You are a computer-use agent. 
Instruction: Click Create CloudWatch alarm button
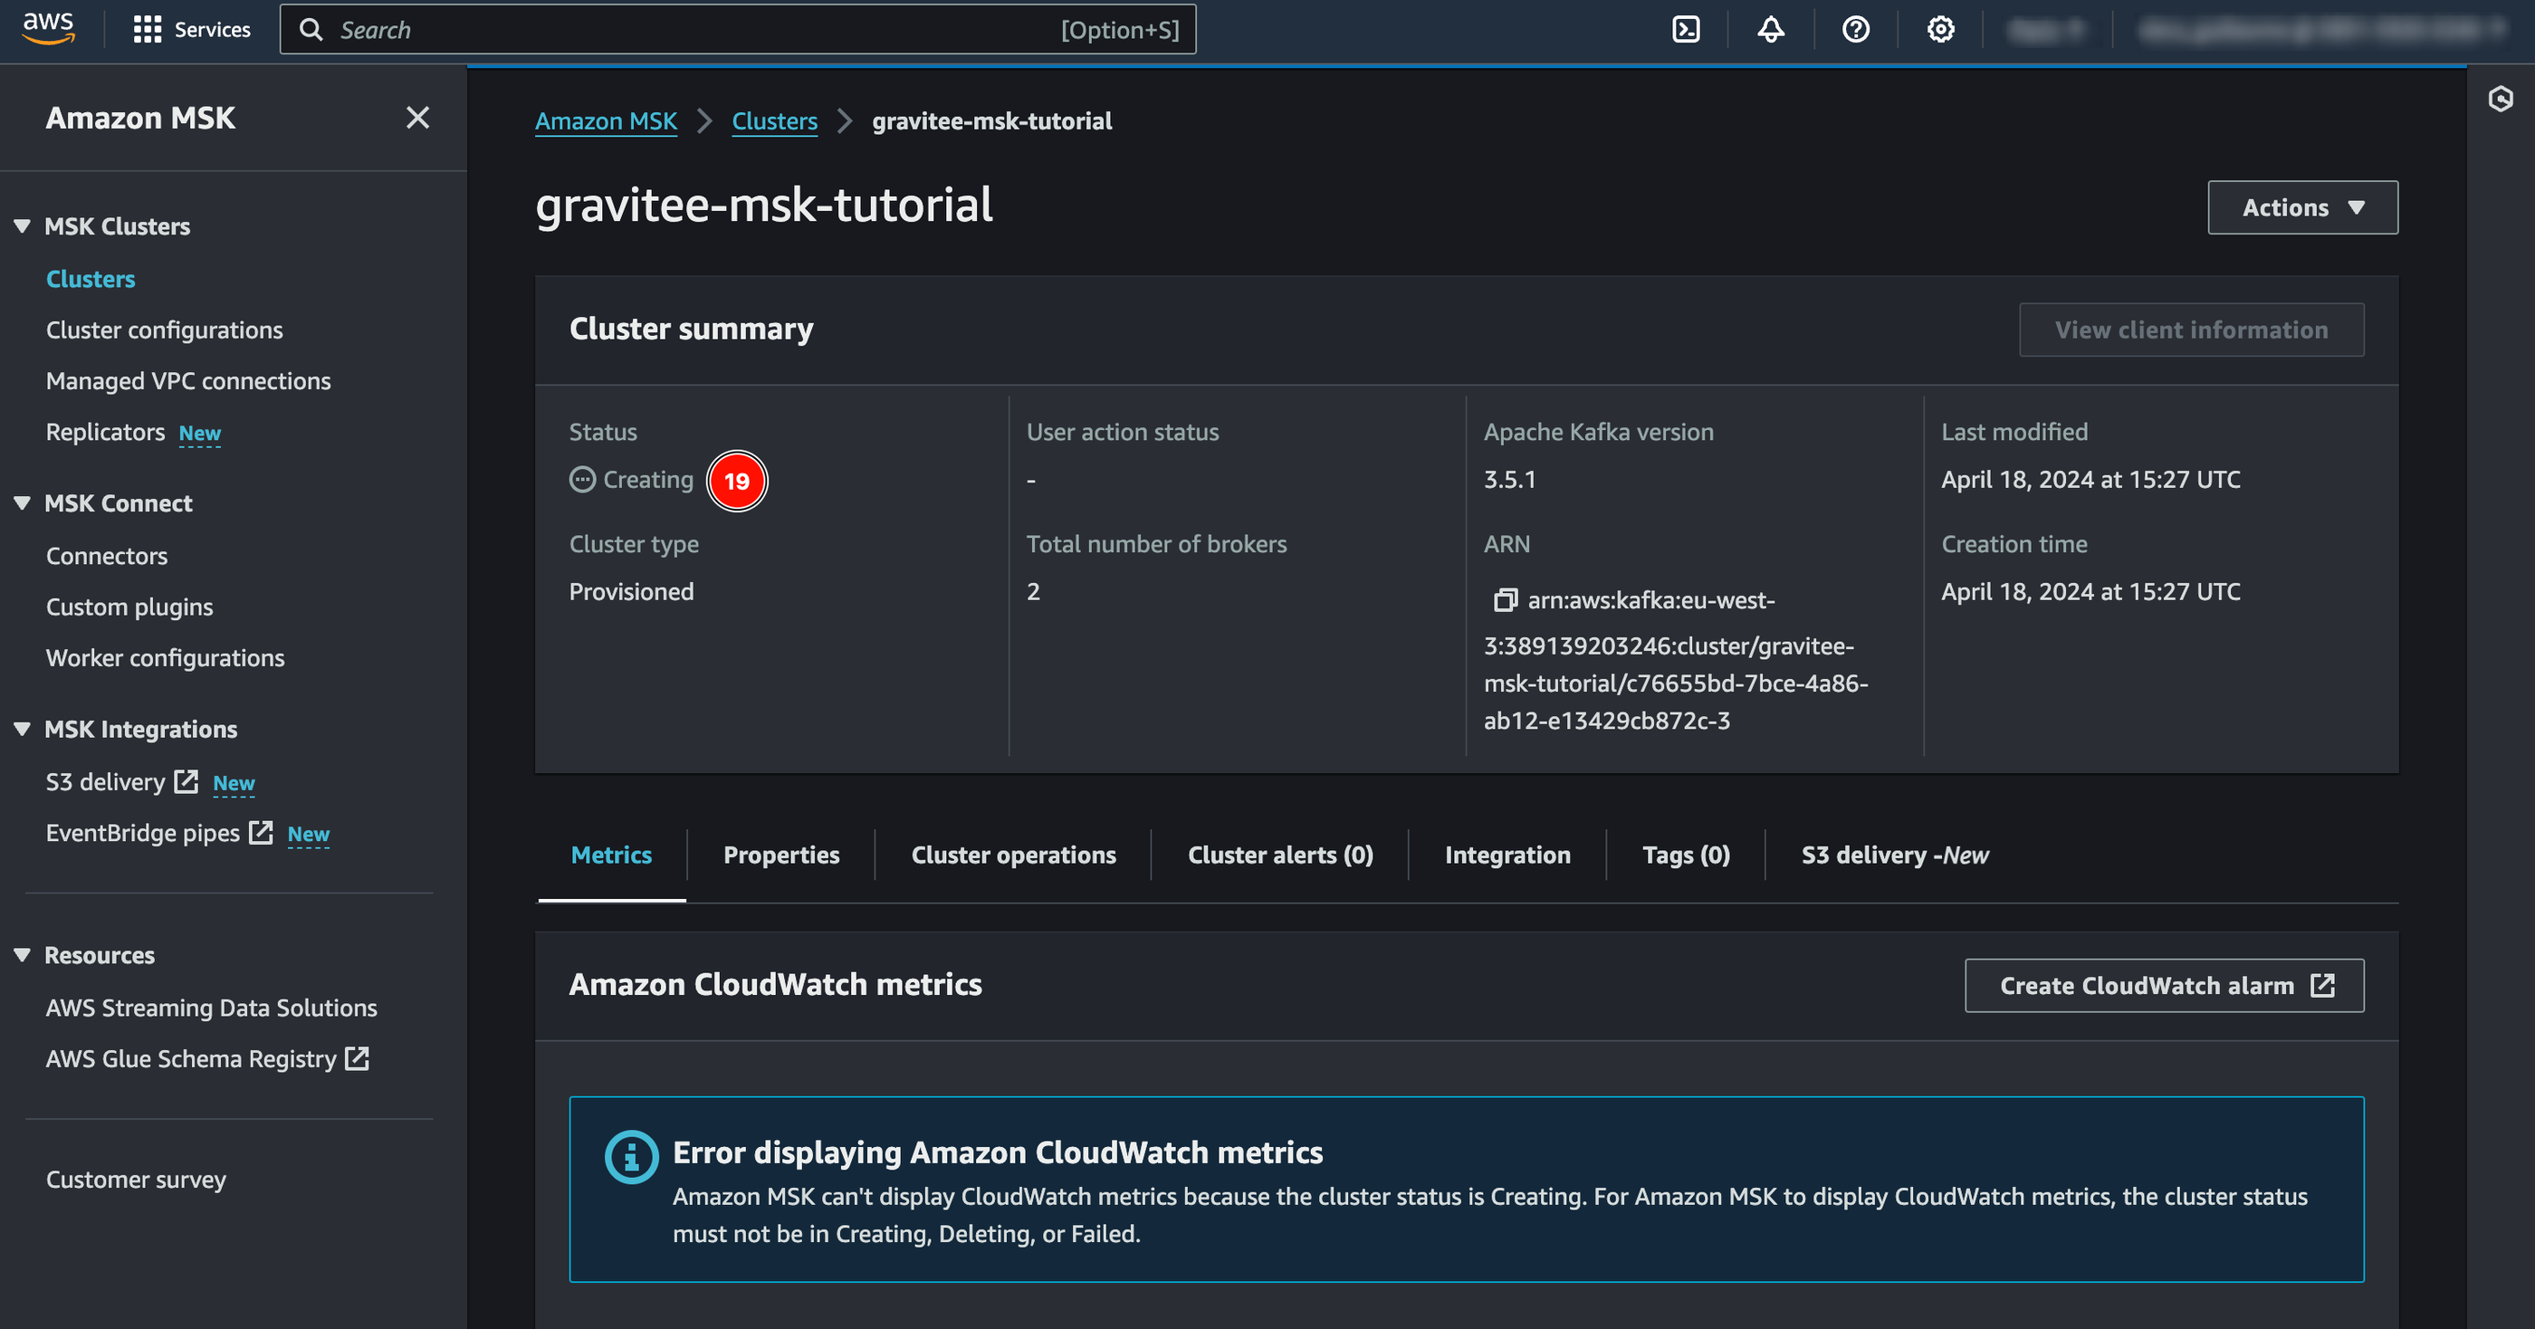[2165, 984]
